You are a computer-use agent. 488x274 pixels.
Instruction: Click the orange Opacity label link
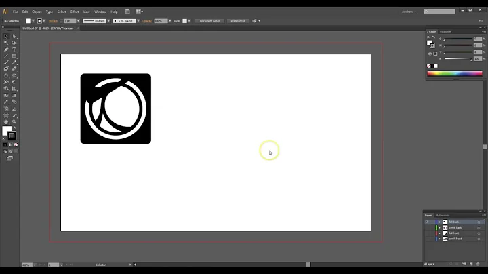pos(147,21)
